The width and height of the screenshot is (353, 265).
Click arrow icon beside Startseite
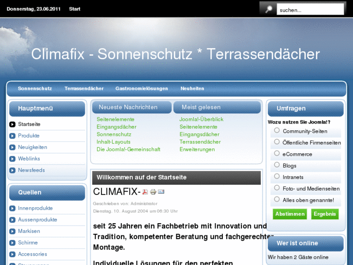tap(13, 124)
